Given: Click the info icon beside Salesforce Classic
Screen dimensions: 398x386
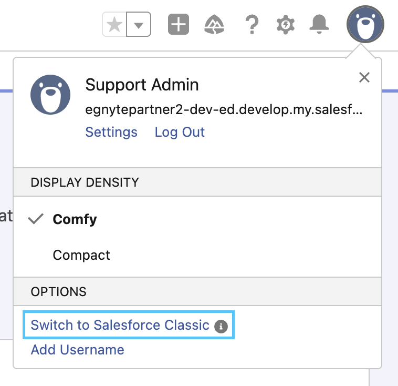Looking at the screenshot, I should point(221,326).
